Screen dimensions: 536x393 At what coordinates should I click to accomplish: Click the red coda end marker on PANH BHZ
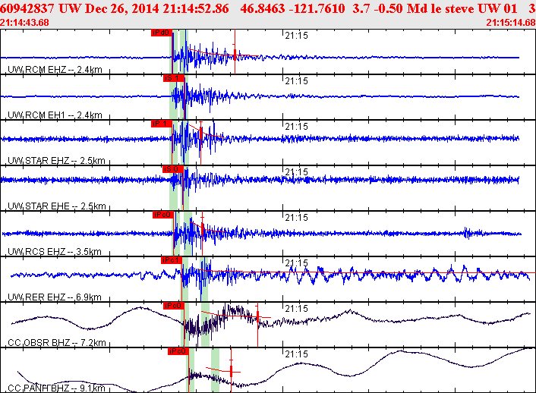231,370
